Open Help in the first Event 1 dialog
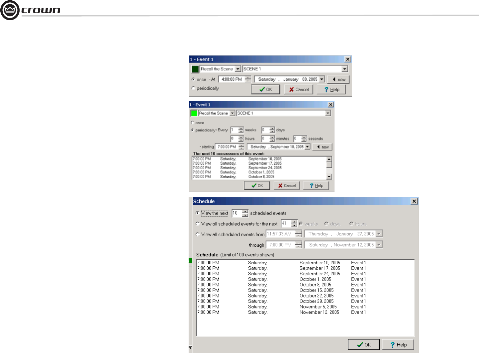Viewport: 479px width, 353px height. pyautogui.click(x=331, y=90)
